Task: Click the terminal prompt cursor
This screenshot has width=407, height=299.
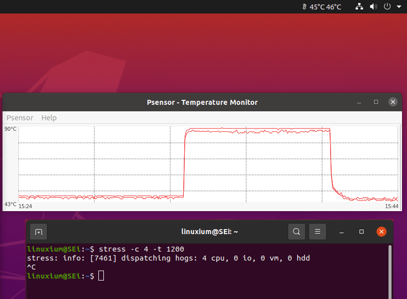Action: pyautogui.click(x=101, y=276)
